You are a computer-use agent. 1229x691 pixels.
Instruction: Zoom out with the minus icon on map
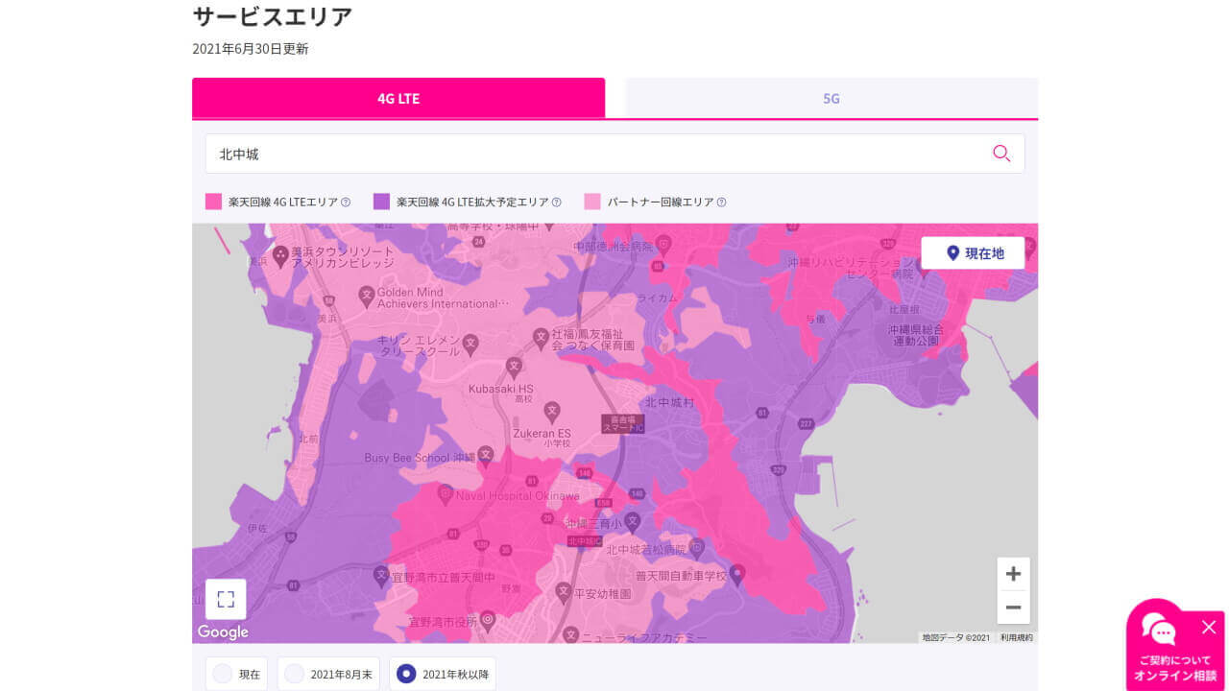coord(1013,607)
